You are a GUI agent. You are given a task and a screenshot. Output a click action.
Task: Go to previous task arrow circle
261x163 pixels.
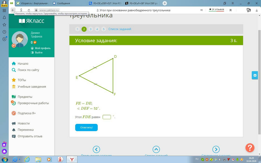click(x=96, y=150)
